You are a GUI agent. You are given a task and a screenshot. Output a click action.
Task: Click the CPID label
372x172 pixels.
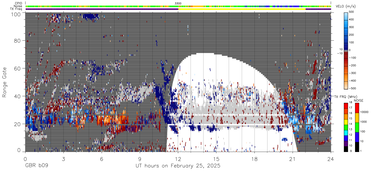18,3
